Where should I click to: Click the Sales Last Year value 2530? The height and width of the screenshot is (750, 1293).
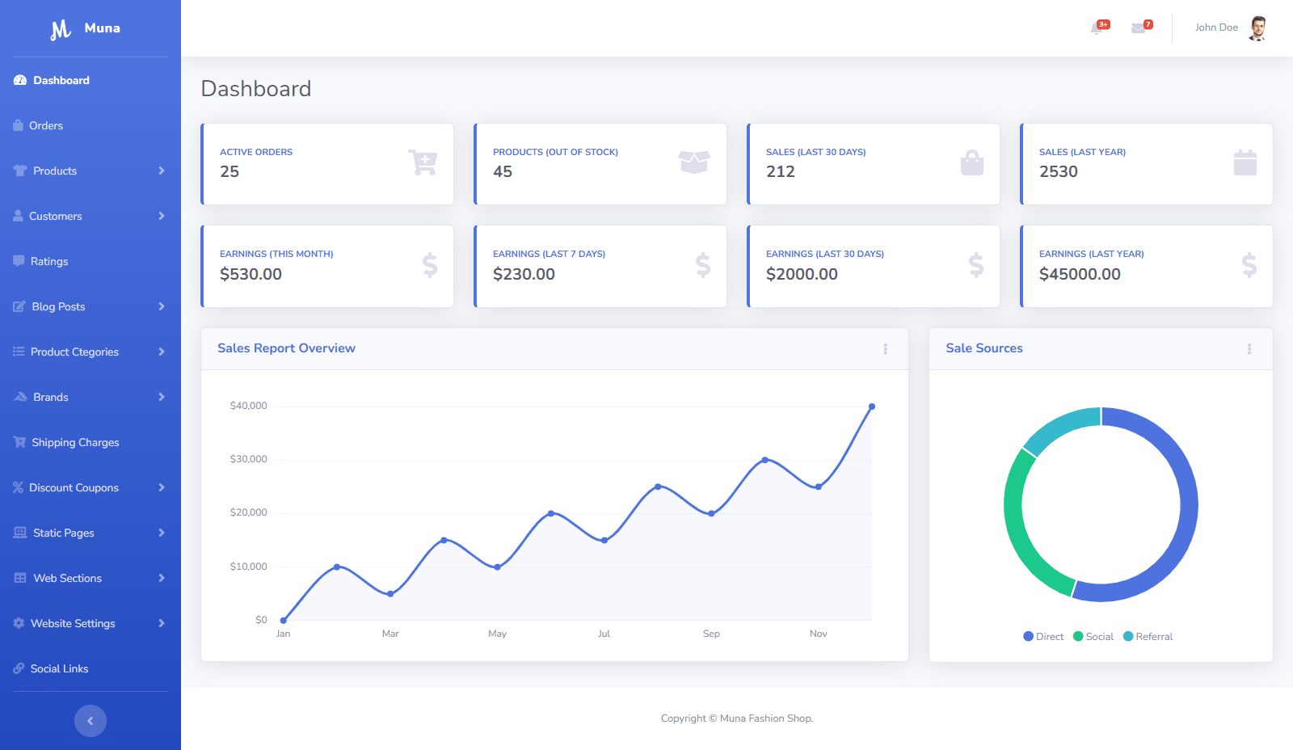tap(1059, 171)
